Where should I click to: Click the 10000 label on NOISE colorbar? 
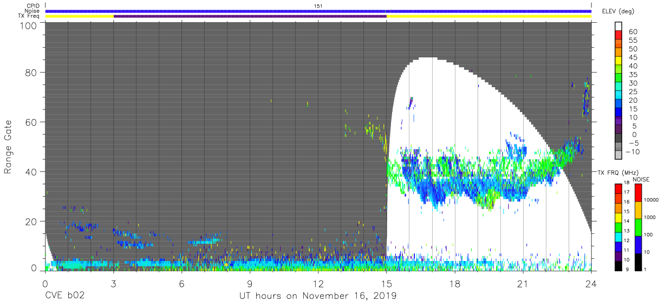tap(651, 200)
